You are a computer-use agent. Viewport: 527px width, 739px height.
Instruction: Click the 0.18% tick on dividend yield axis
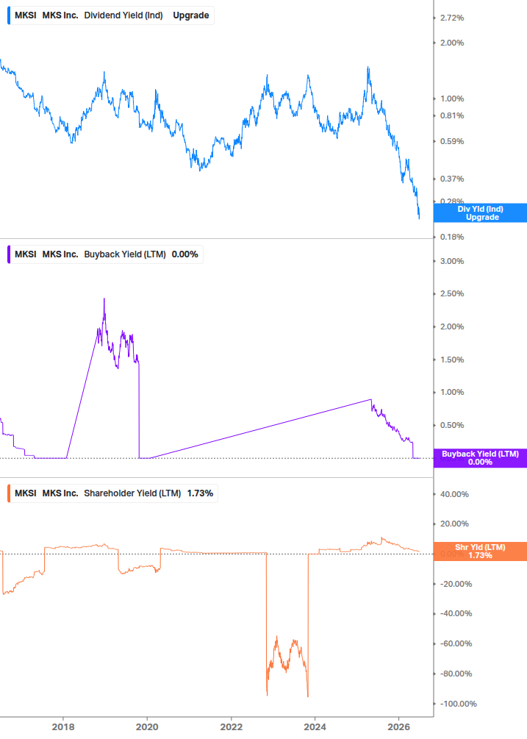(451, 237)
